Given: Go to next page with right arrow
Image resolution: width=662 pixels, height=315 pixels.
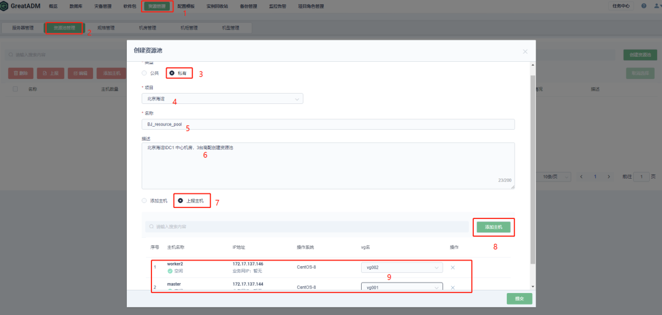Looking at the screenshot, I should (609, 177).
